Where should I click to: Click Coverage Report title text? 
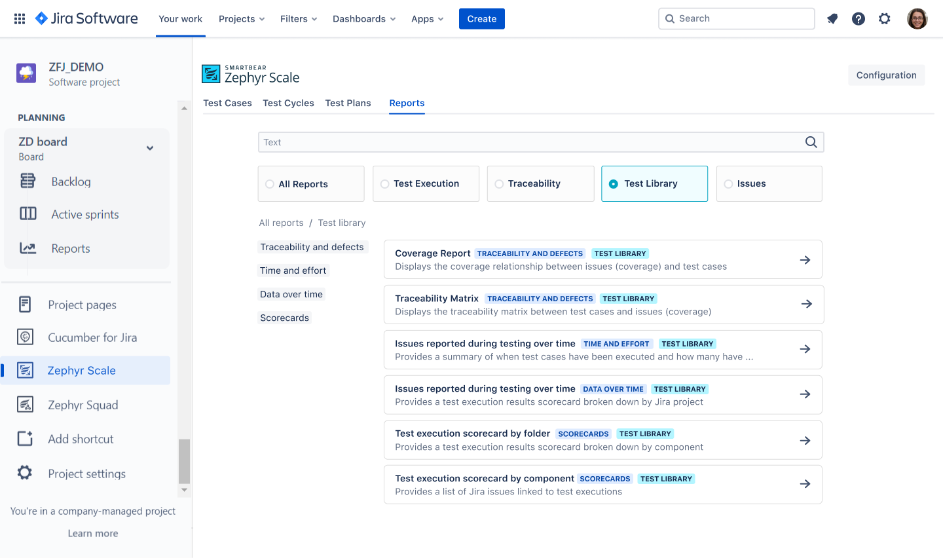click(x=432, y=253)
